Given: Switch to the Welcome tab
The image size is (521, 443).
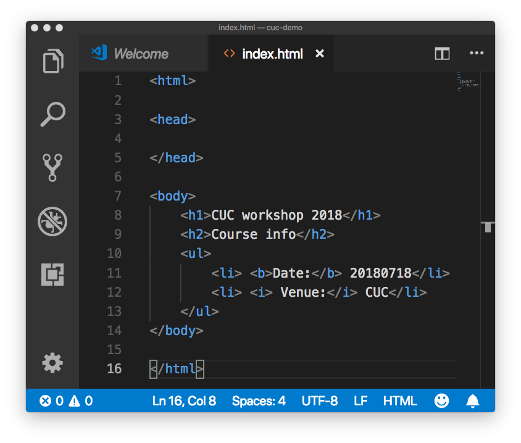Looking at the screenshot, I should point(144,54).
